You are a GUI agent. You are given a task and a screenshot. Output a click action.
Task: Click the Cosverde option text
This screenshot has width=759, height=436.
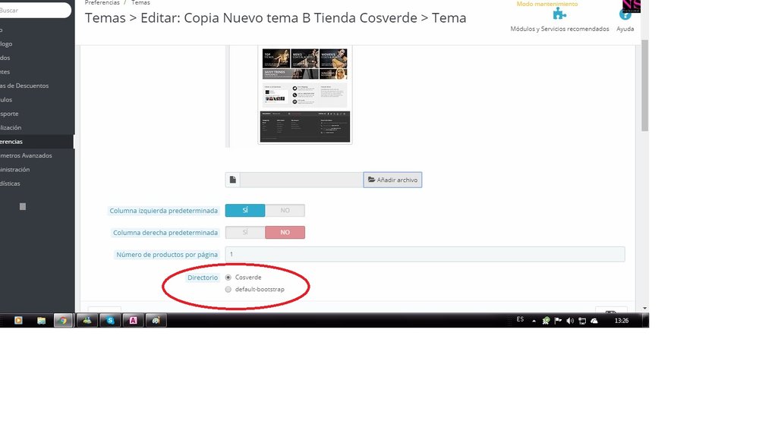click(248, 278)
